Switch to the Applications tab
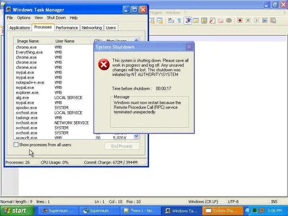288x216 pixels. tap(20, 28)
